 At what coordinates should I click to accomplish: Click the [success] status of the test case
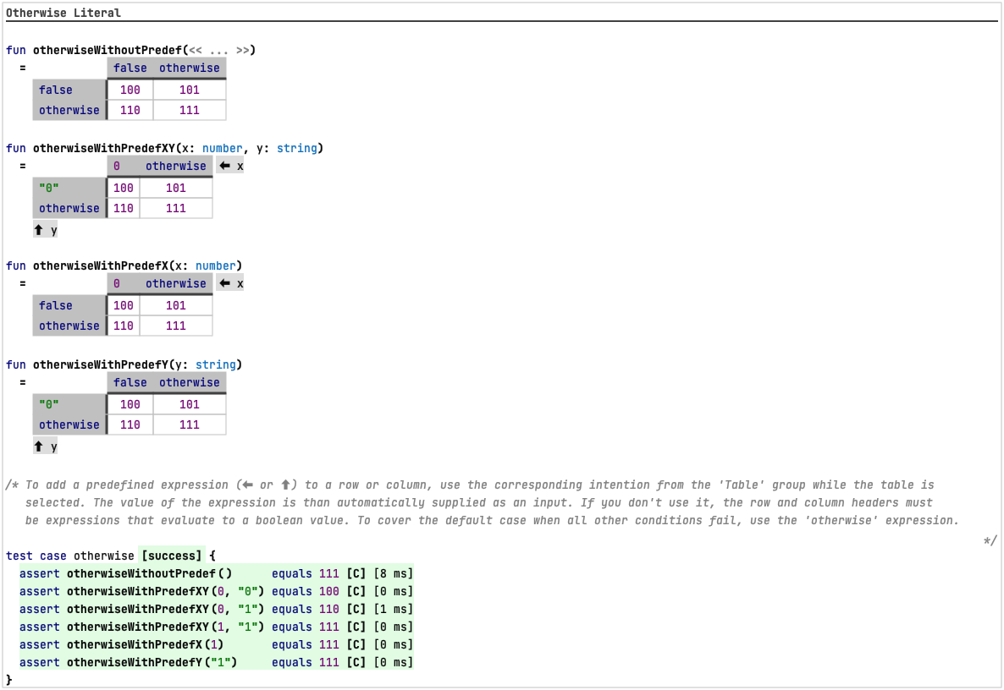[x=171, y=556]
